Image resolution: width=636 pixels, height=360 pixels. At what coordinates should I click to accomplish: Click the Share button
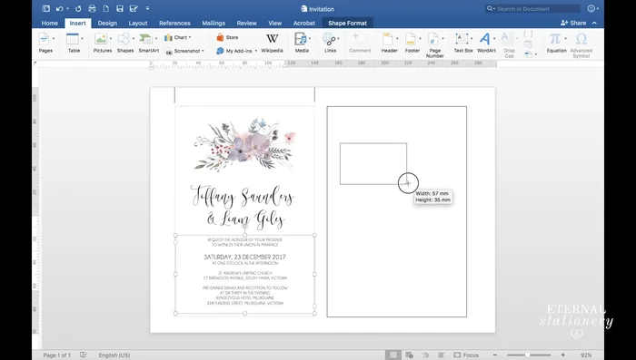(573, 23)
